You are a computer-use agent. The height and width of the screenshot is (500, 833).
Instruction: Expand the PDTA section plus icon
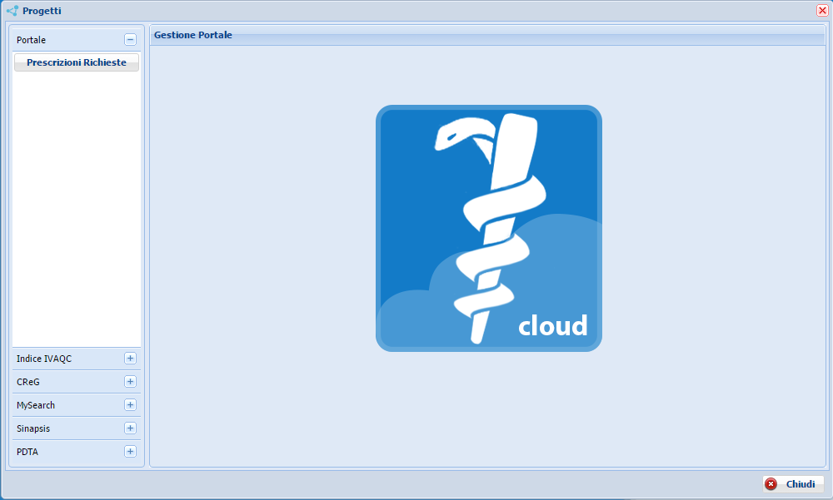[x=130, y=452]
